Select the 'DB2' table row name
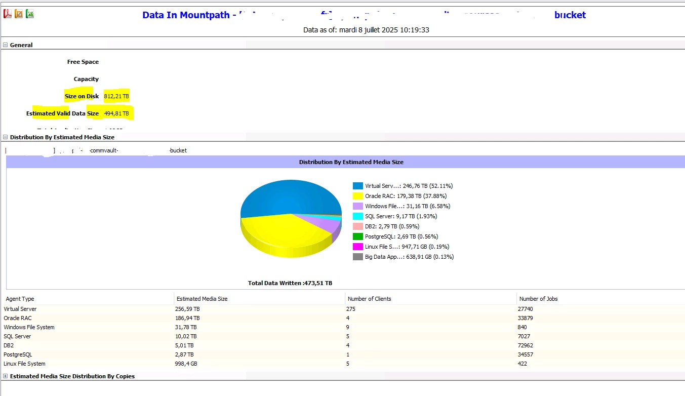 [9, 345]
